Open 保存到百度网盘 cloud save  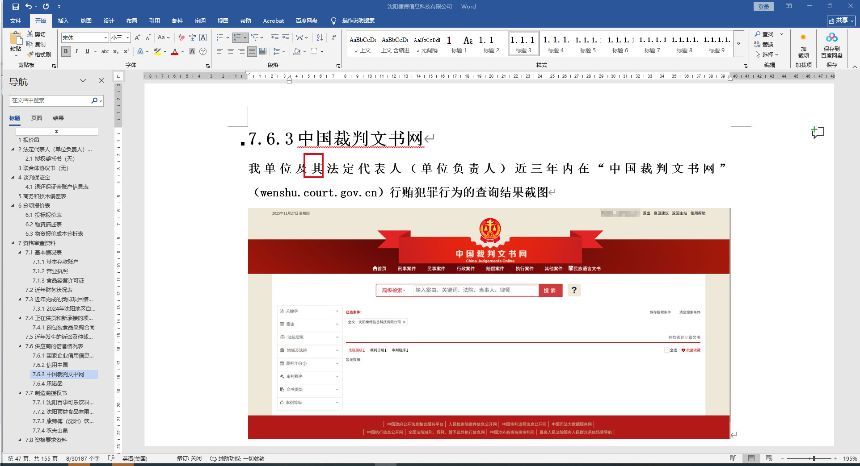pos(832,45)
